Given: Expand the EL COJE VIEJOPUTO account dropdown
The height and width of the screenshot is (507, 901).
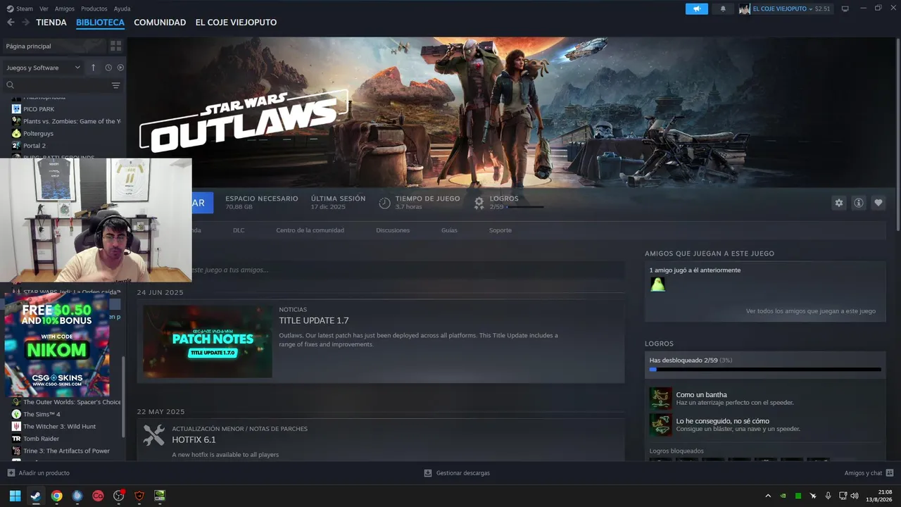Looking at the screenshot, I should click(x=785, y=8).
